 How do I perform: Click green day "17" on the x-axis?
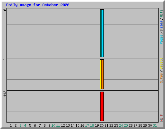coord(87,125)
